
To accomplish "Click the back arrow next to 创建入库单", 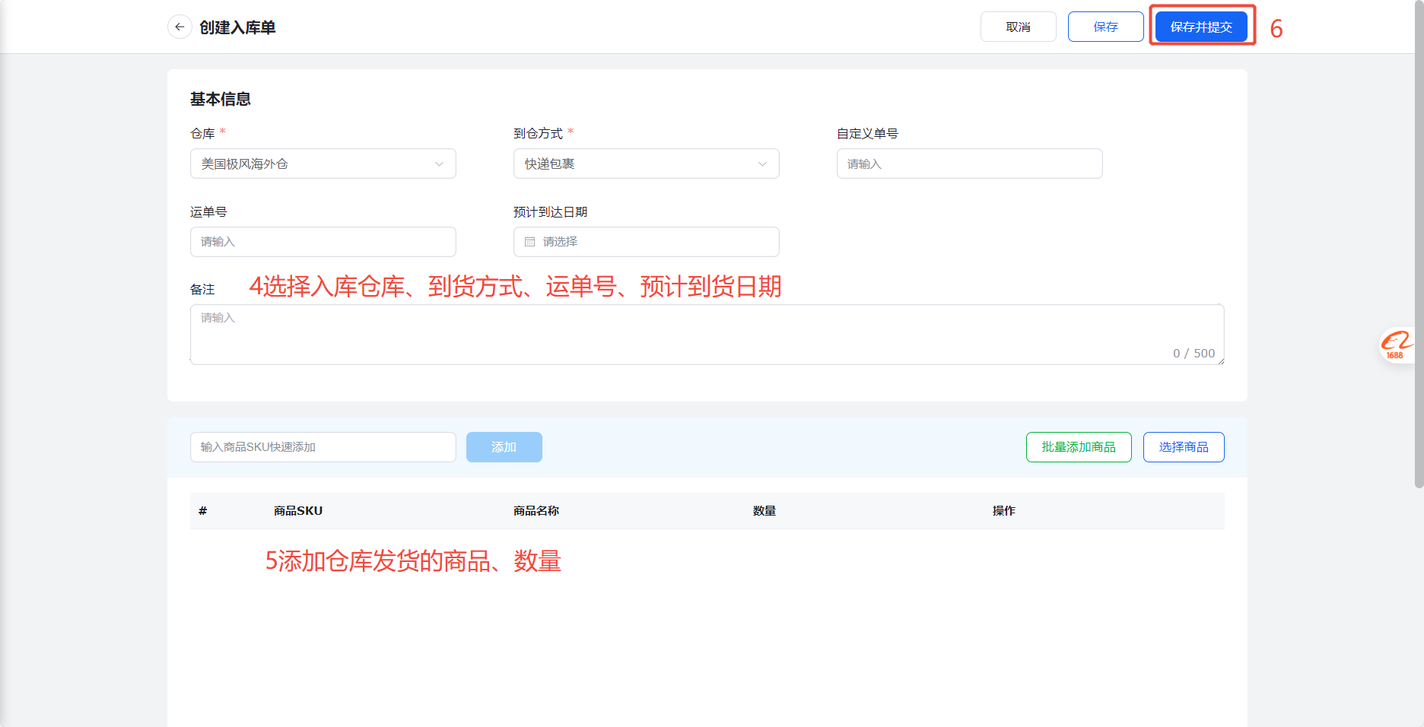I will 180,27.
